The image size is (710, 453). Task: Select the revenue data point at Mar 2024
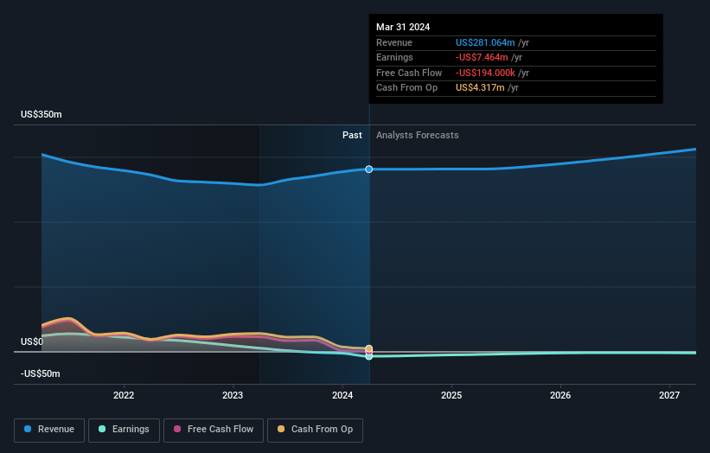click(369, 169)
